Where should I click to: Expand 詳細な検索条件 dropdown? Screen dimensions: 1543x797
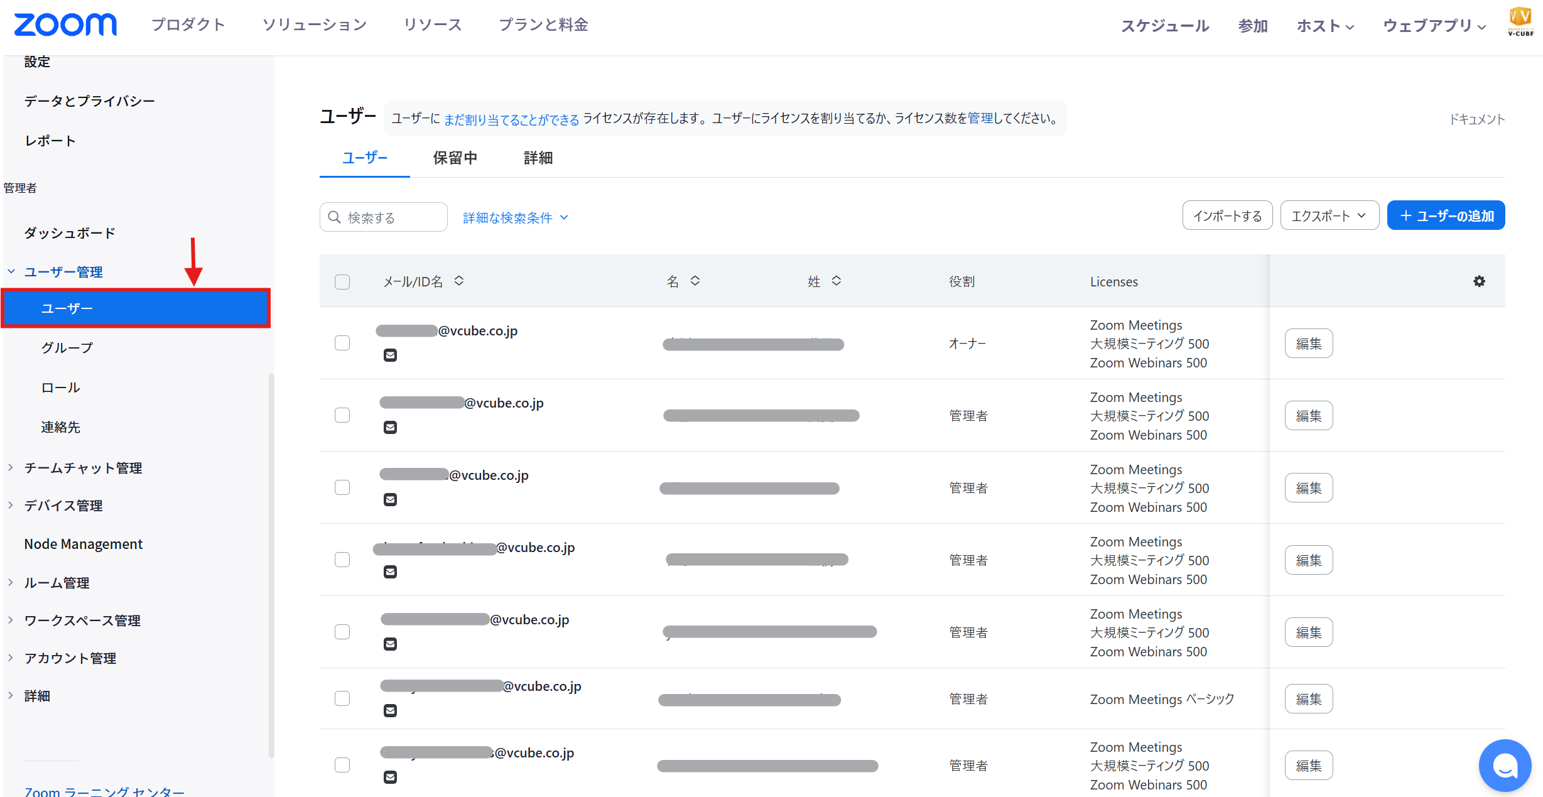(x=516, y=217)
